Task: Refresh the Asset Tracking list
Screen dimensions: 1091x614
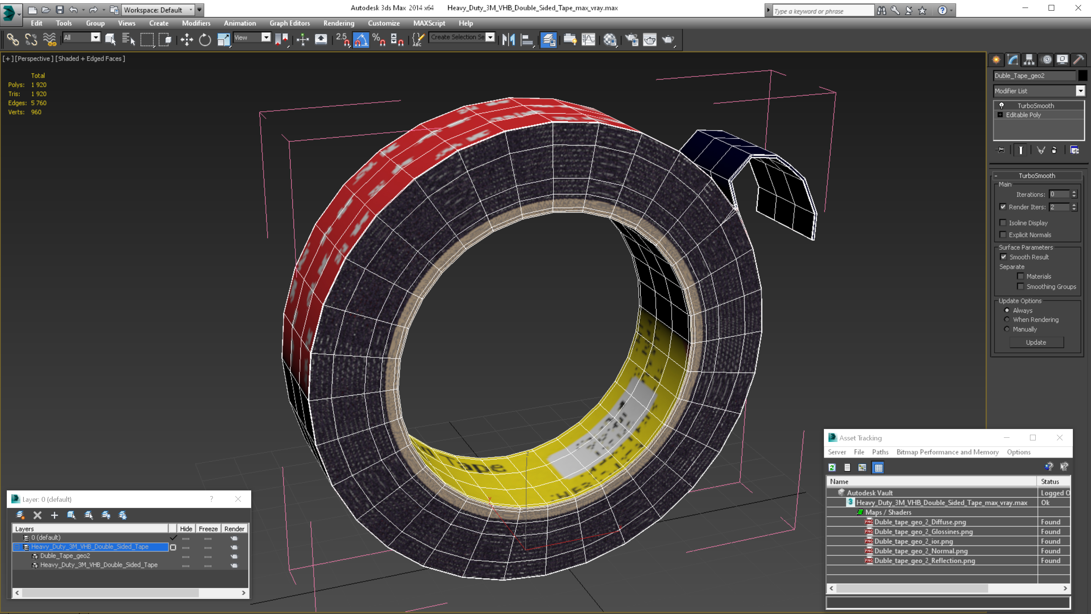Action: click(x=832, y=467)
